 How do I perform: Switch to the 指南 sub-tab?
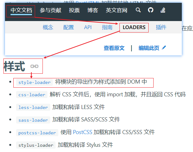coord(107,27)
